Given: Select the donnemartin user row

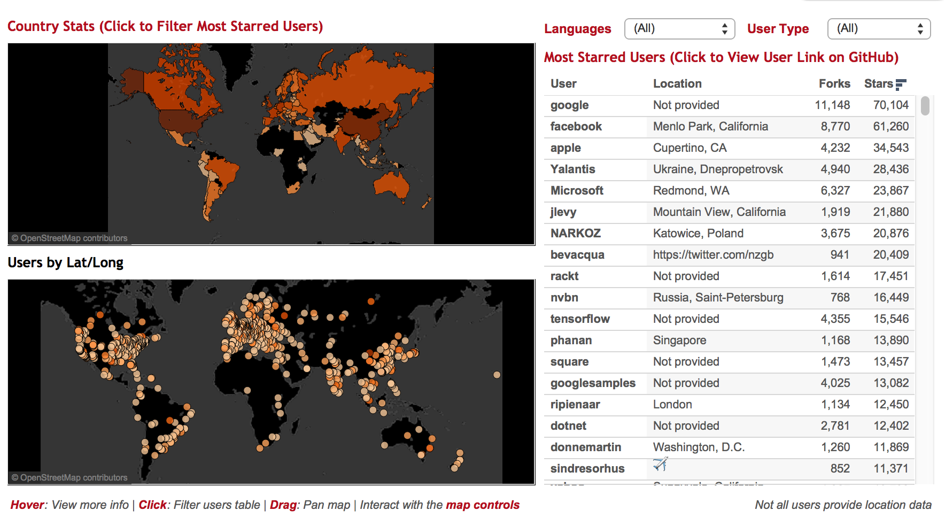Looking at the screenshot, I should tap(730, 447).
